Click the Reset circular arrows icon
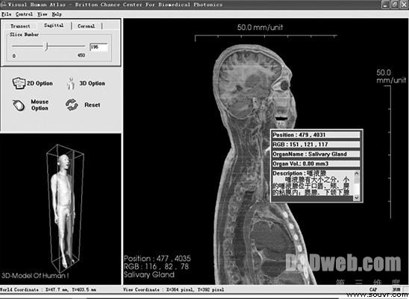409x299 pixels. click(x=72, y=105)
